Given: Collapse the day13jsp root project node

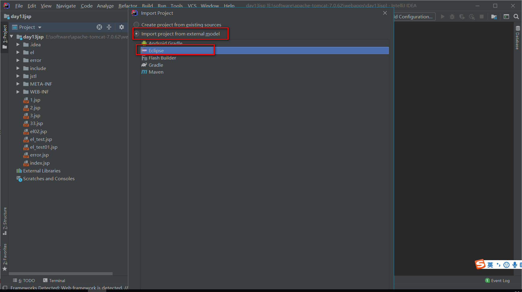Looking at the screenshot, I should pyautogui.click(x=12, y=37).
